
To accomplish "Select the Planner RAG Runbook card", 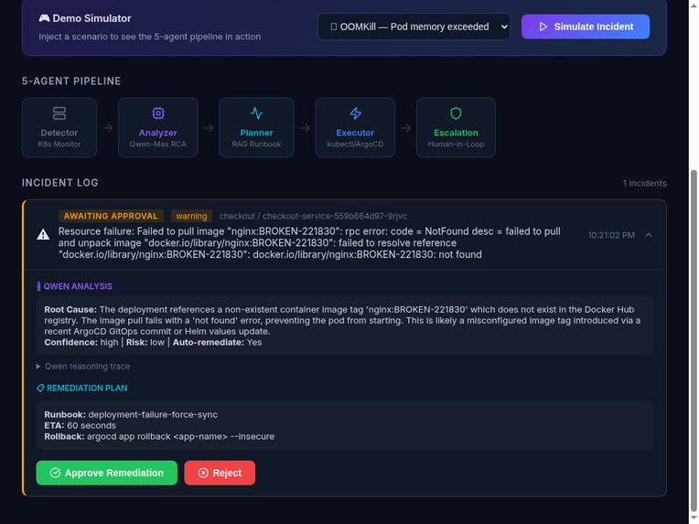I will click(256, 127).
